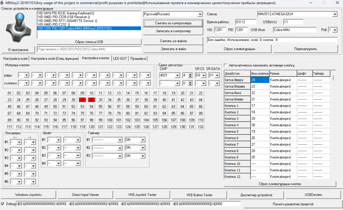Select red button 32 in the grid
This screenshot has width=343, height=210.
coord(91,100)
